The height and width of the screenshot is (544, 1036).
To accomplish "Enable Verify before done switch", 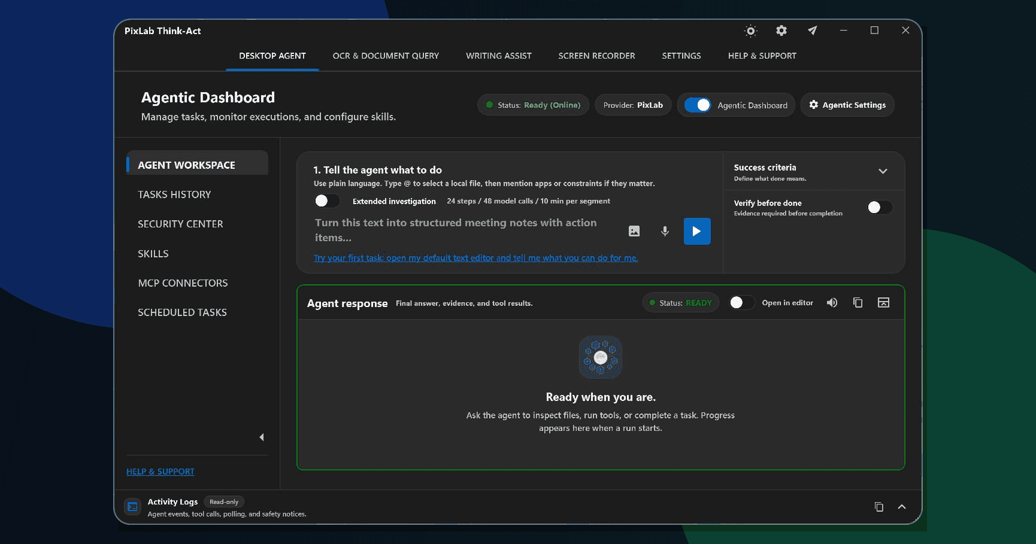I will coord(880,207).
